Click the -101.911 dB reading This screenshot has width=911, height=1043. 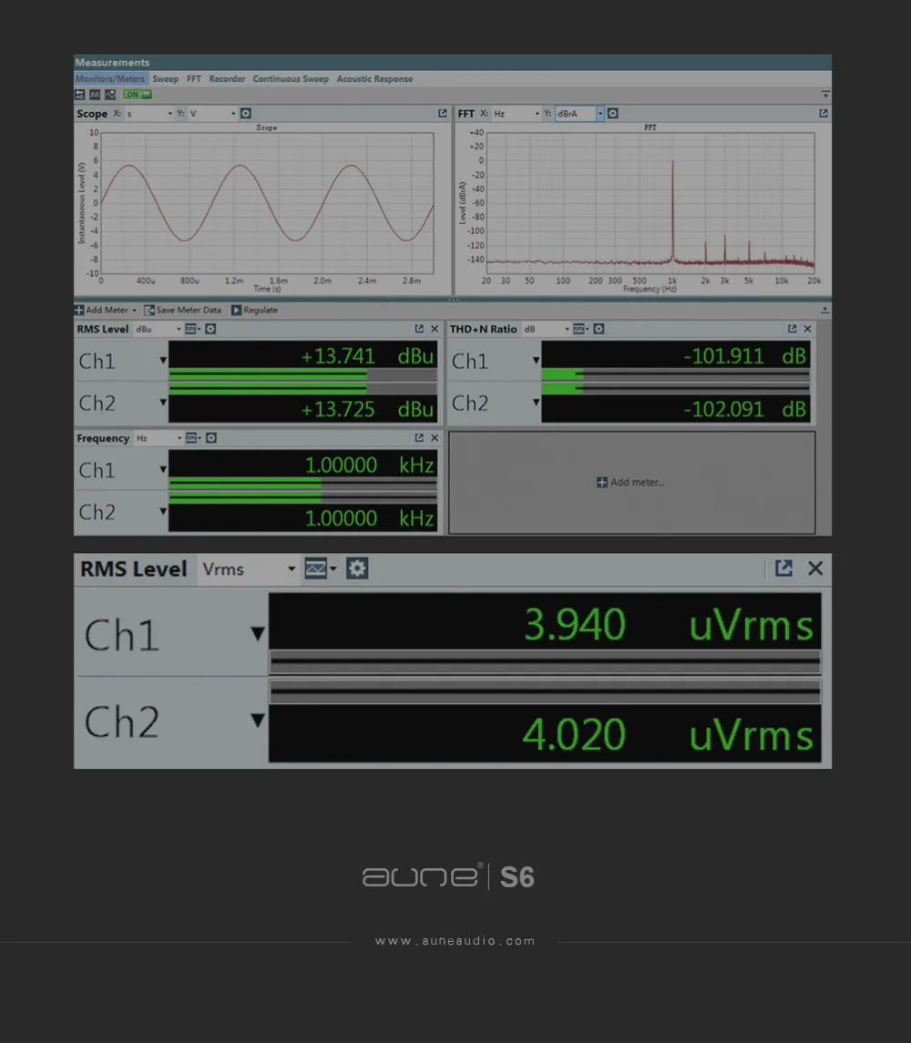(x=744, y=356)
